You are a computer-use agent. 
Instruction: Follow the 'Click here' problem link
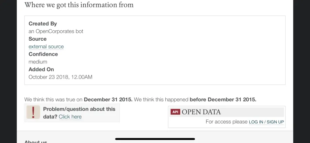[70, 117]
